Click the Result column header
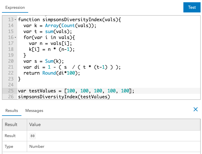 (11, 124)
